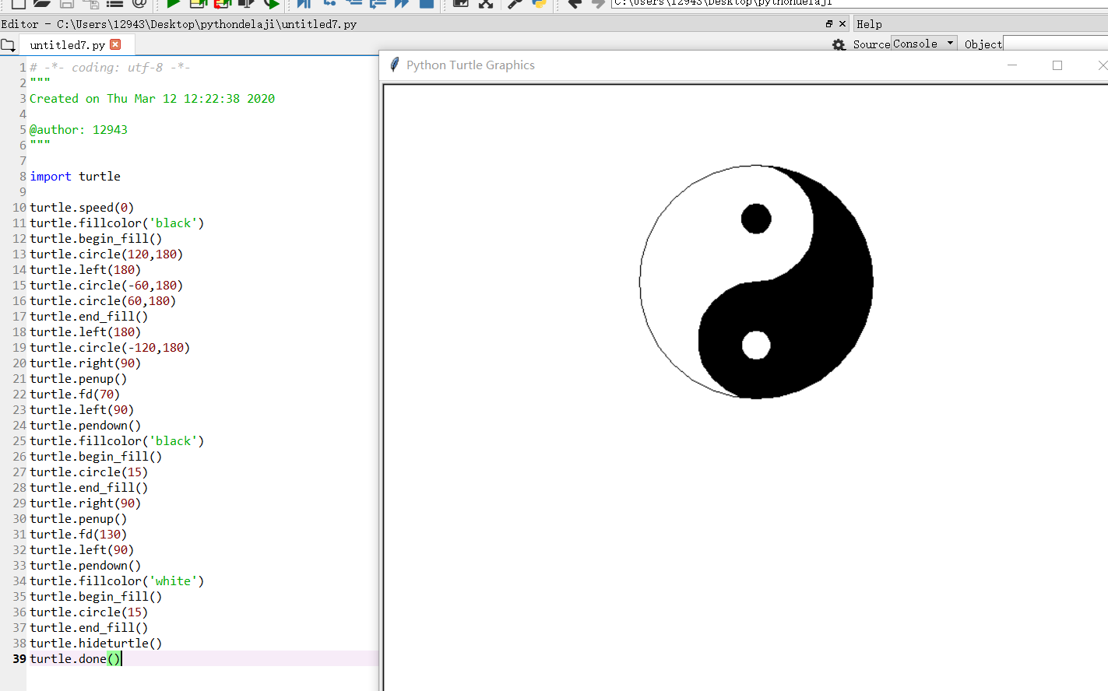This screenshot has height=691, width=1108.
Task: Click the 'turtle.done()' line
Action: pyautogui.click(x=76, y=659)
